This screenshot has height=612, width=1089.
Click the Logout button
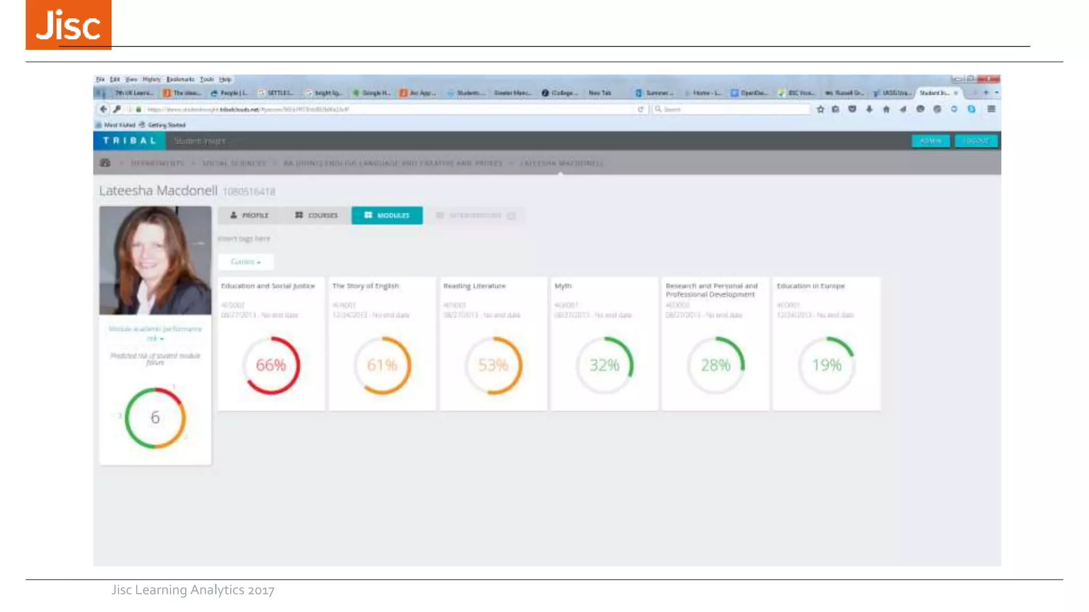point(976,141)
